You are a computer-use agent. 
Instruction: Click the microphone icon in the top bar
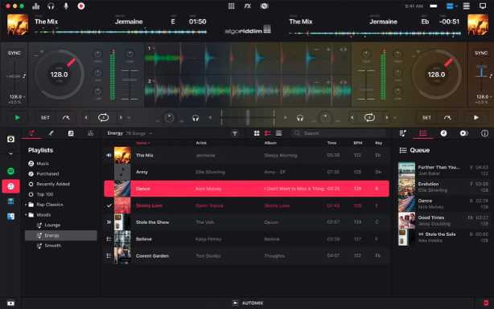(66, 6)
